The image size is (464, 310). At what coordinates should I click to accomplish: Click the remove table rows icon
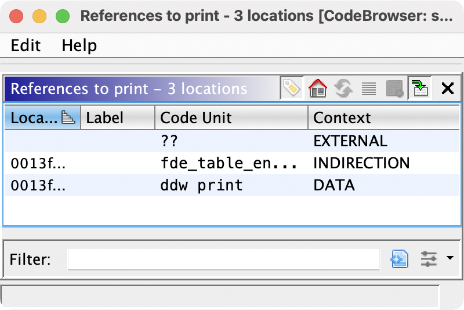coord(394,88)
